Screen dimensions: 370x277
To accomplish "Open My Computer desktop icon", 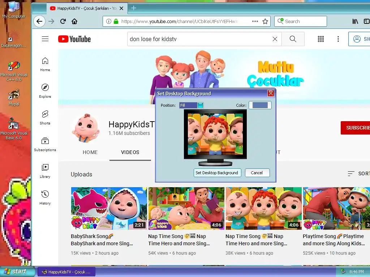I will click(14, 10).
